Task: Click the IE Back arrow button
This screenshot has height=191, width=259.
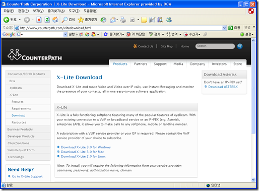Action: point(7,20)
